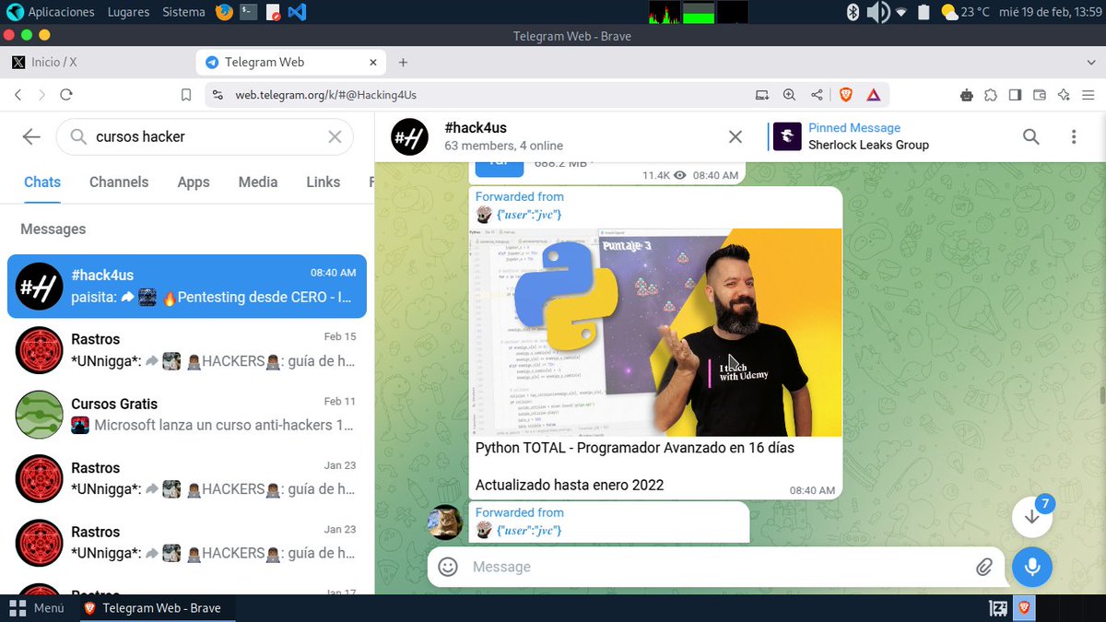Open search inside the #hack4us chat
The width and height of the screenshot is (1106, 622).
point(1030,136)
